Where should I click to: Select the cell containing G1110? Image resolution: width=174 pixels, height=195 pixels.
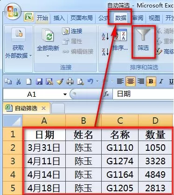point(120,148)
